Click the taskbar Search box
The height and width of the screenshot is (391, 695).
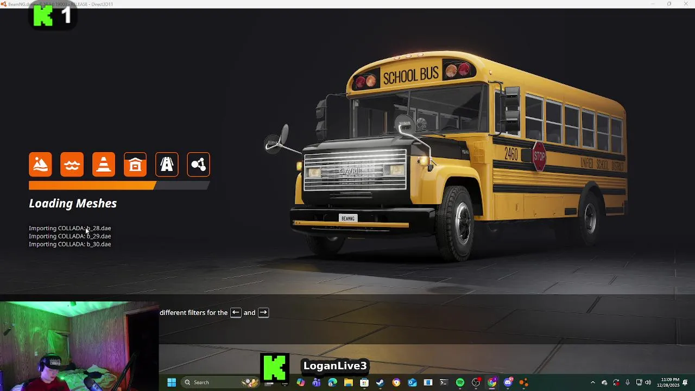click(x=219, y=382)
